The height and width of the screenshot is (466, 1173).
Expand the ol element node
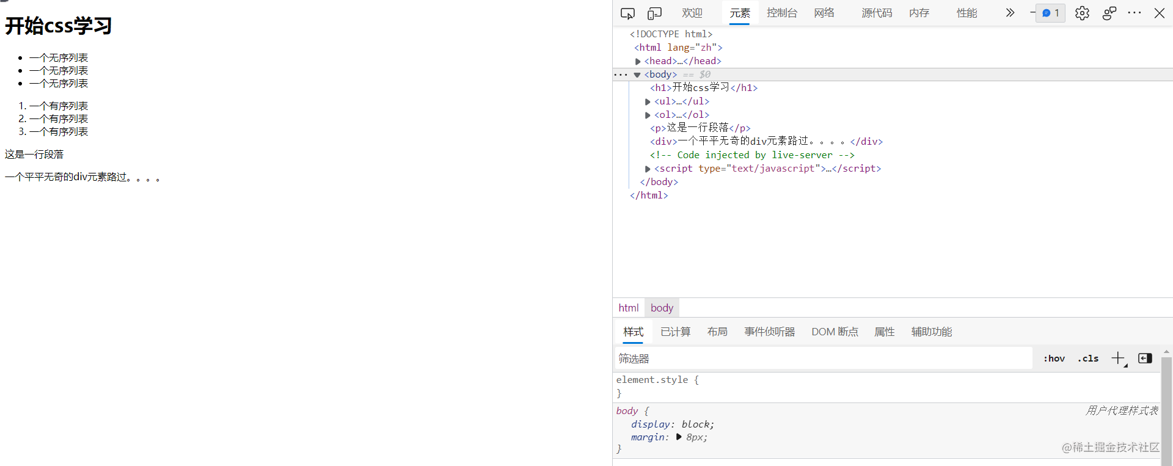tap(648, 115)
